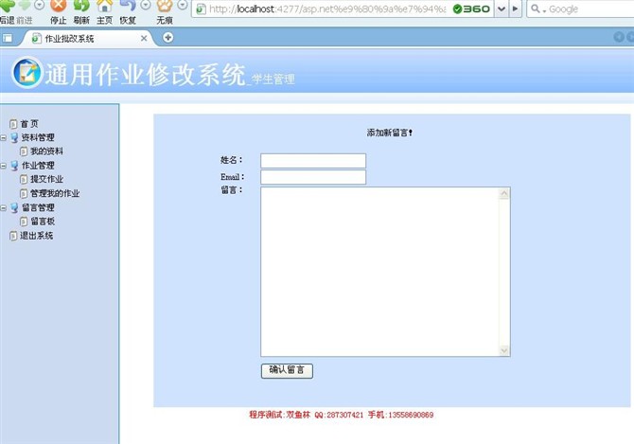The height and width of the screenshot is (444, 634).
Task: Click the 添加新留言 heading text
Action: pos(390,133)
